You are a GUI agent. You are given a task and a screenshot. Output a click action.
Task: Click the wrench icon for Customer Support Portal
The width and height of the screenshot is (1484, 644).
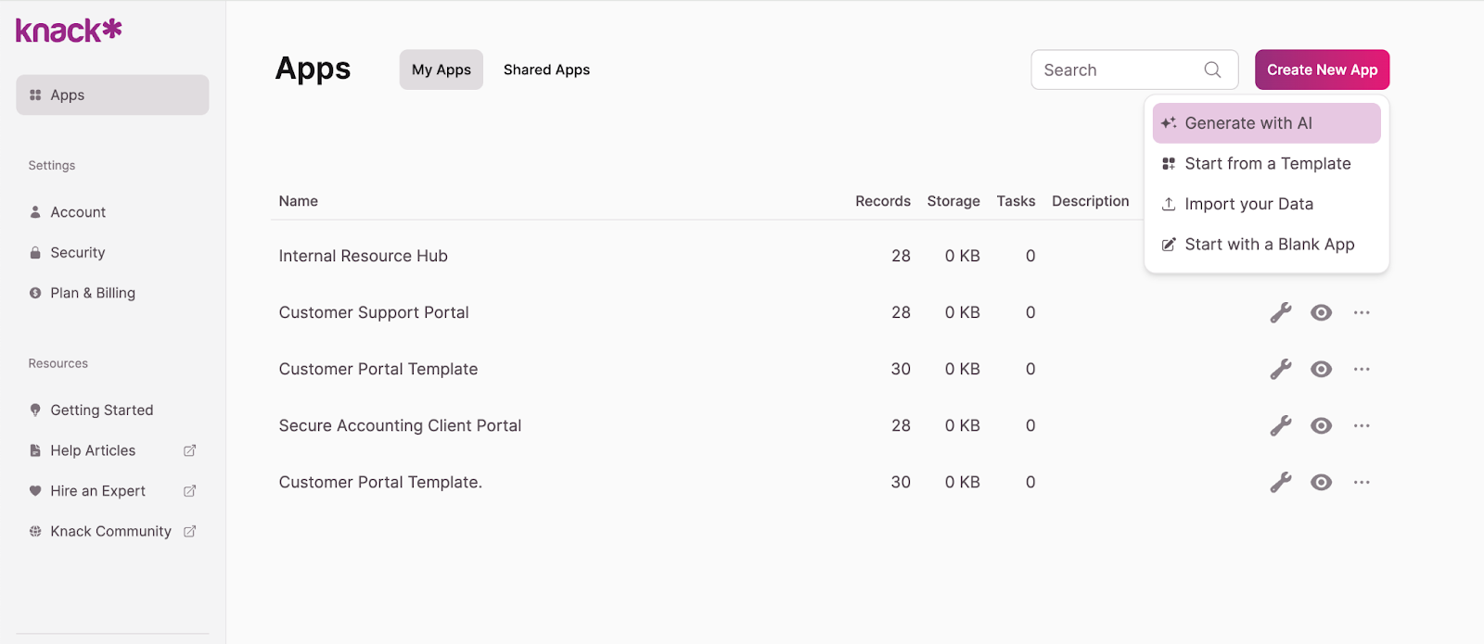click(x=1280, y=313)
